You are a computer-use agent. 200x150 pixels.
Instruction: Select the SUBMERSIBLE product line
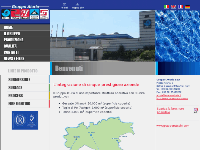pos(29,80)
